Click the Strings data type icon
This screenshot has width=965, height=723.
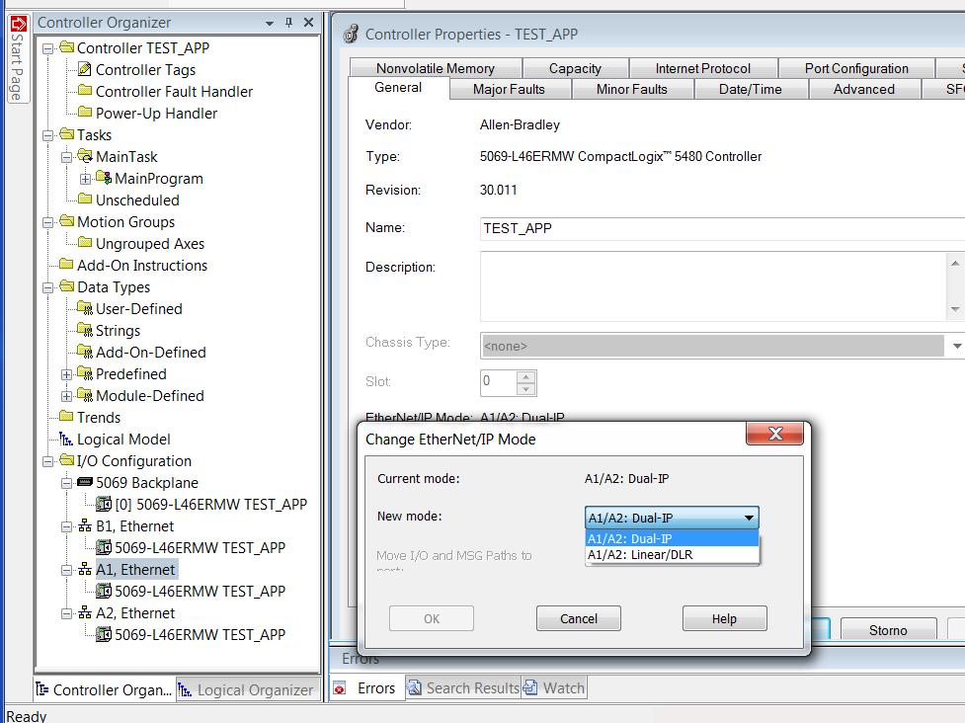pos(86,330)
